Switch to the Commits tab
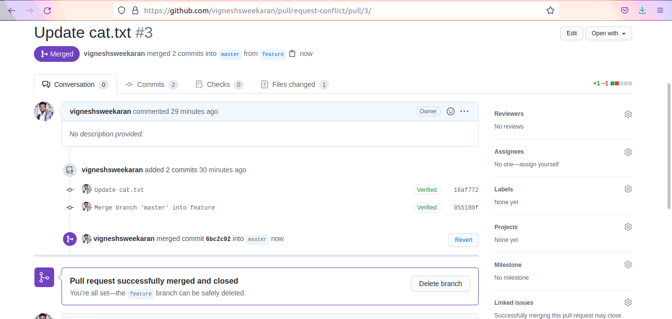Viewport: 672px width, 319px height. point(151,84)
